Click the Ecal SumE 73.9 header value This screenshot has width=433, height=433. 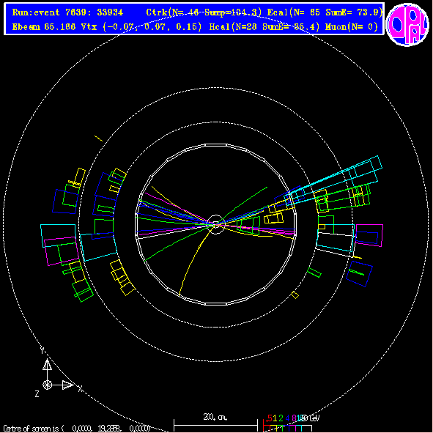pos(354,12)
